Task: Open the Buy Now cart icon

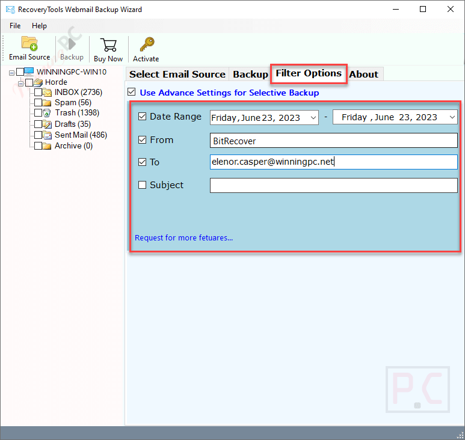Action: pyautogui.click(x=108, y=44)
